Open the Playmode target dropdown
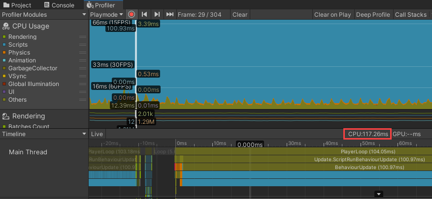This screenshot has height=199, width=432. tap(106, 15)
